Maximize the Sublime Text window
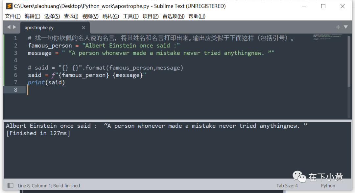355x193 pixels. click(x=323, y=6)
